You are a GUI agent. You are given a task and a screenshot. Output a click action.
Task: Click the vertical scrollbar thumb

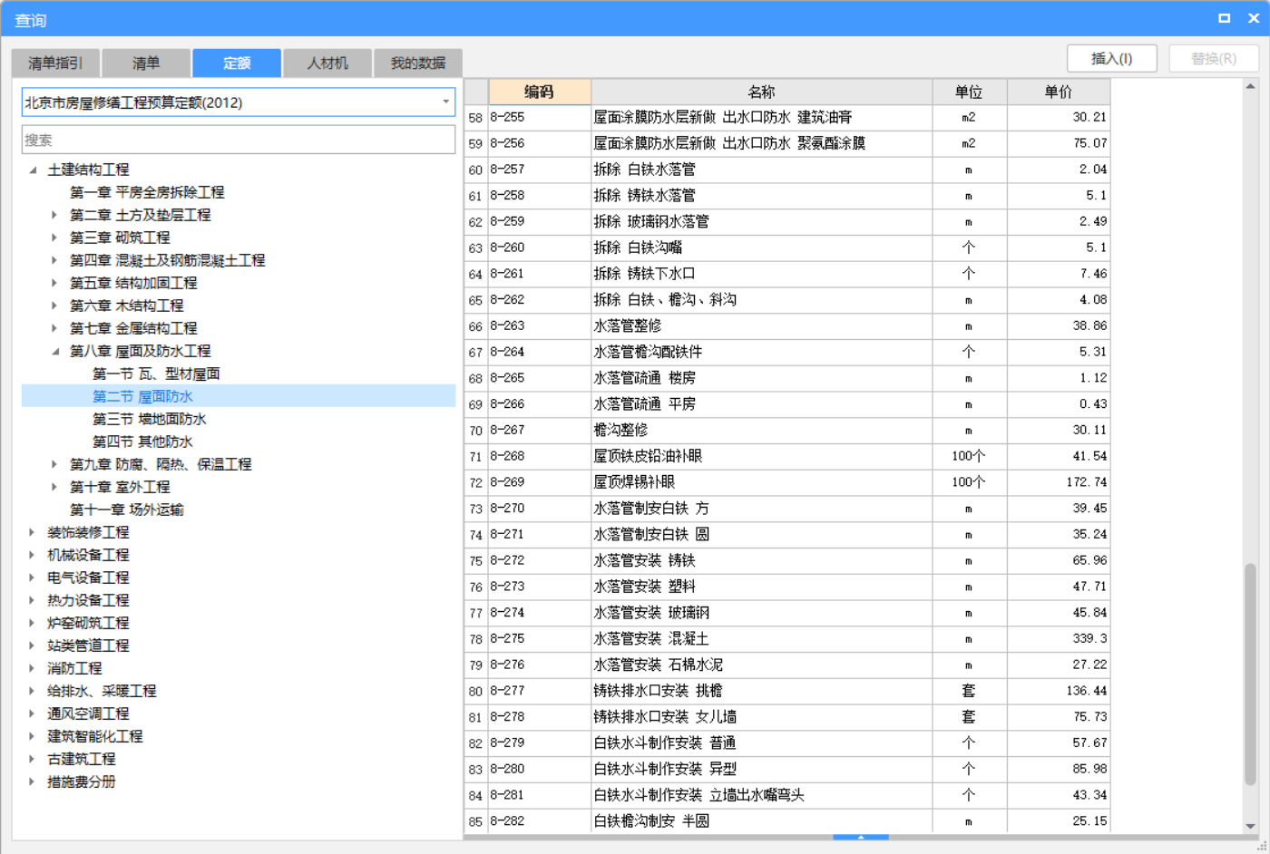(x=1250, y=674)
